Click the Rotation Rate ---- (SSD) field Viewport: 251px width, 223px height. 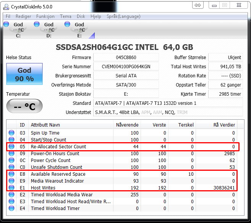pos(225,75)
